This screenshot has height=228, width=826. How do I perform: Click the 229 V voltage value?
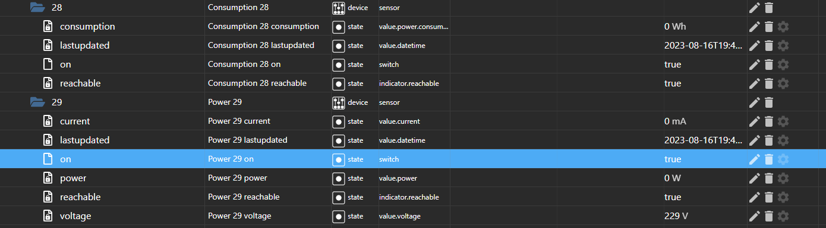point(676,216)
